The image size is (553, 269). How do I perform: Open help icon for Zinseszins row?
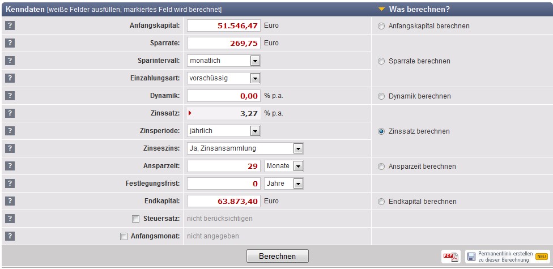click(x=10, y=148)
